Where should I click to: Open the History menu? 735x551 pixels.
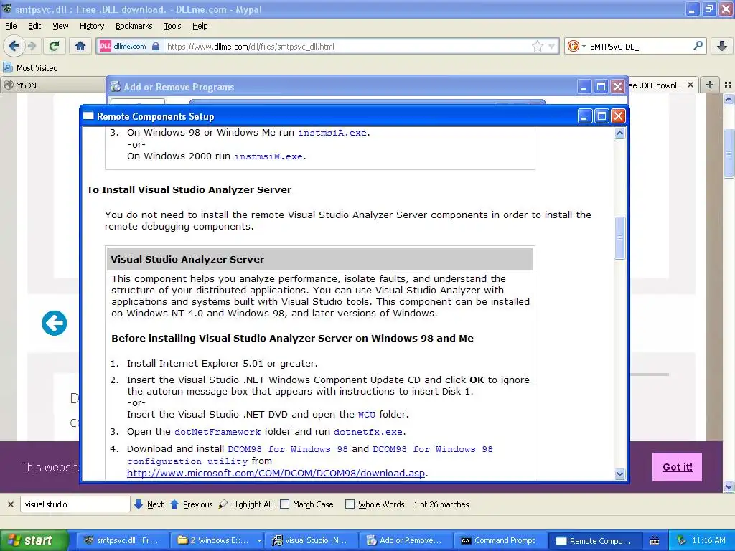[91, 26]
